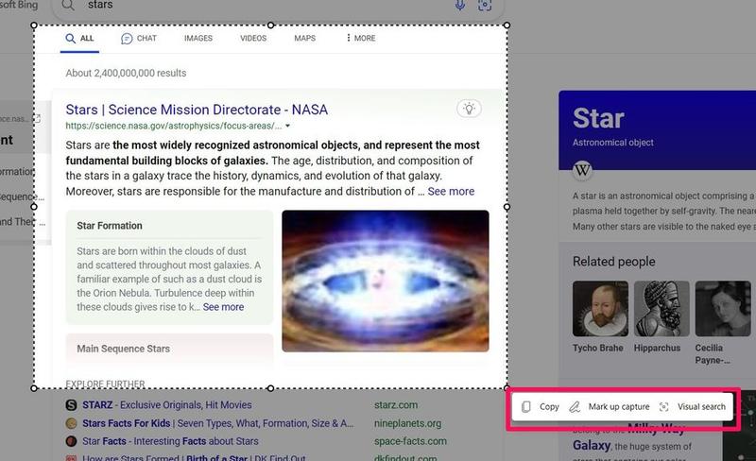Screen dimensions: 756x461
Task: Select Cecilia Payne portrait thumbnail
Action: point(723,309)
